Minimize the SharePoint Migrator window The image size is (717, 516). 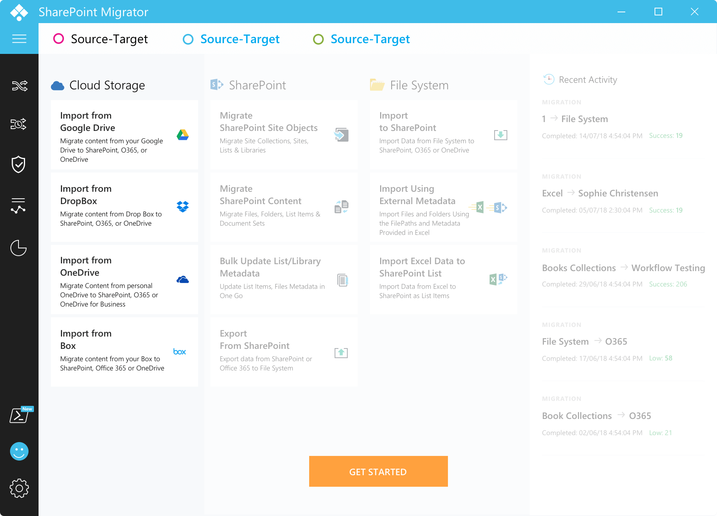click(x=621, y=12)
